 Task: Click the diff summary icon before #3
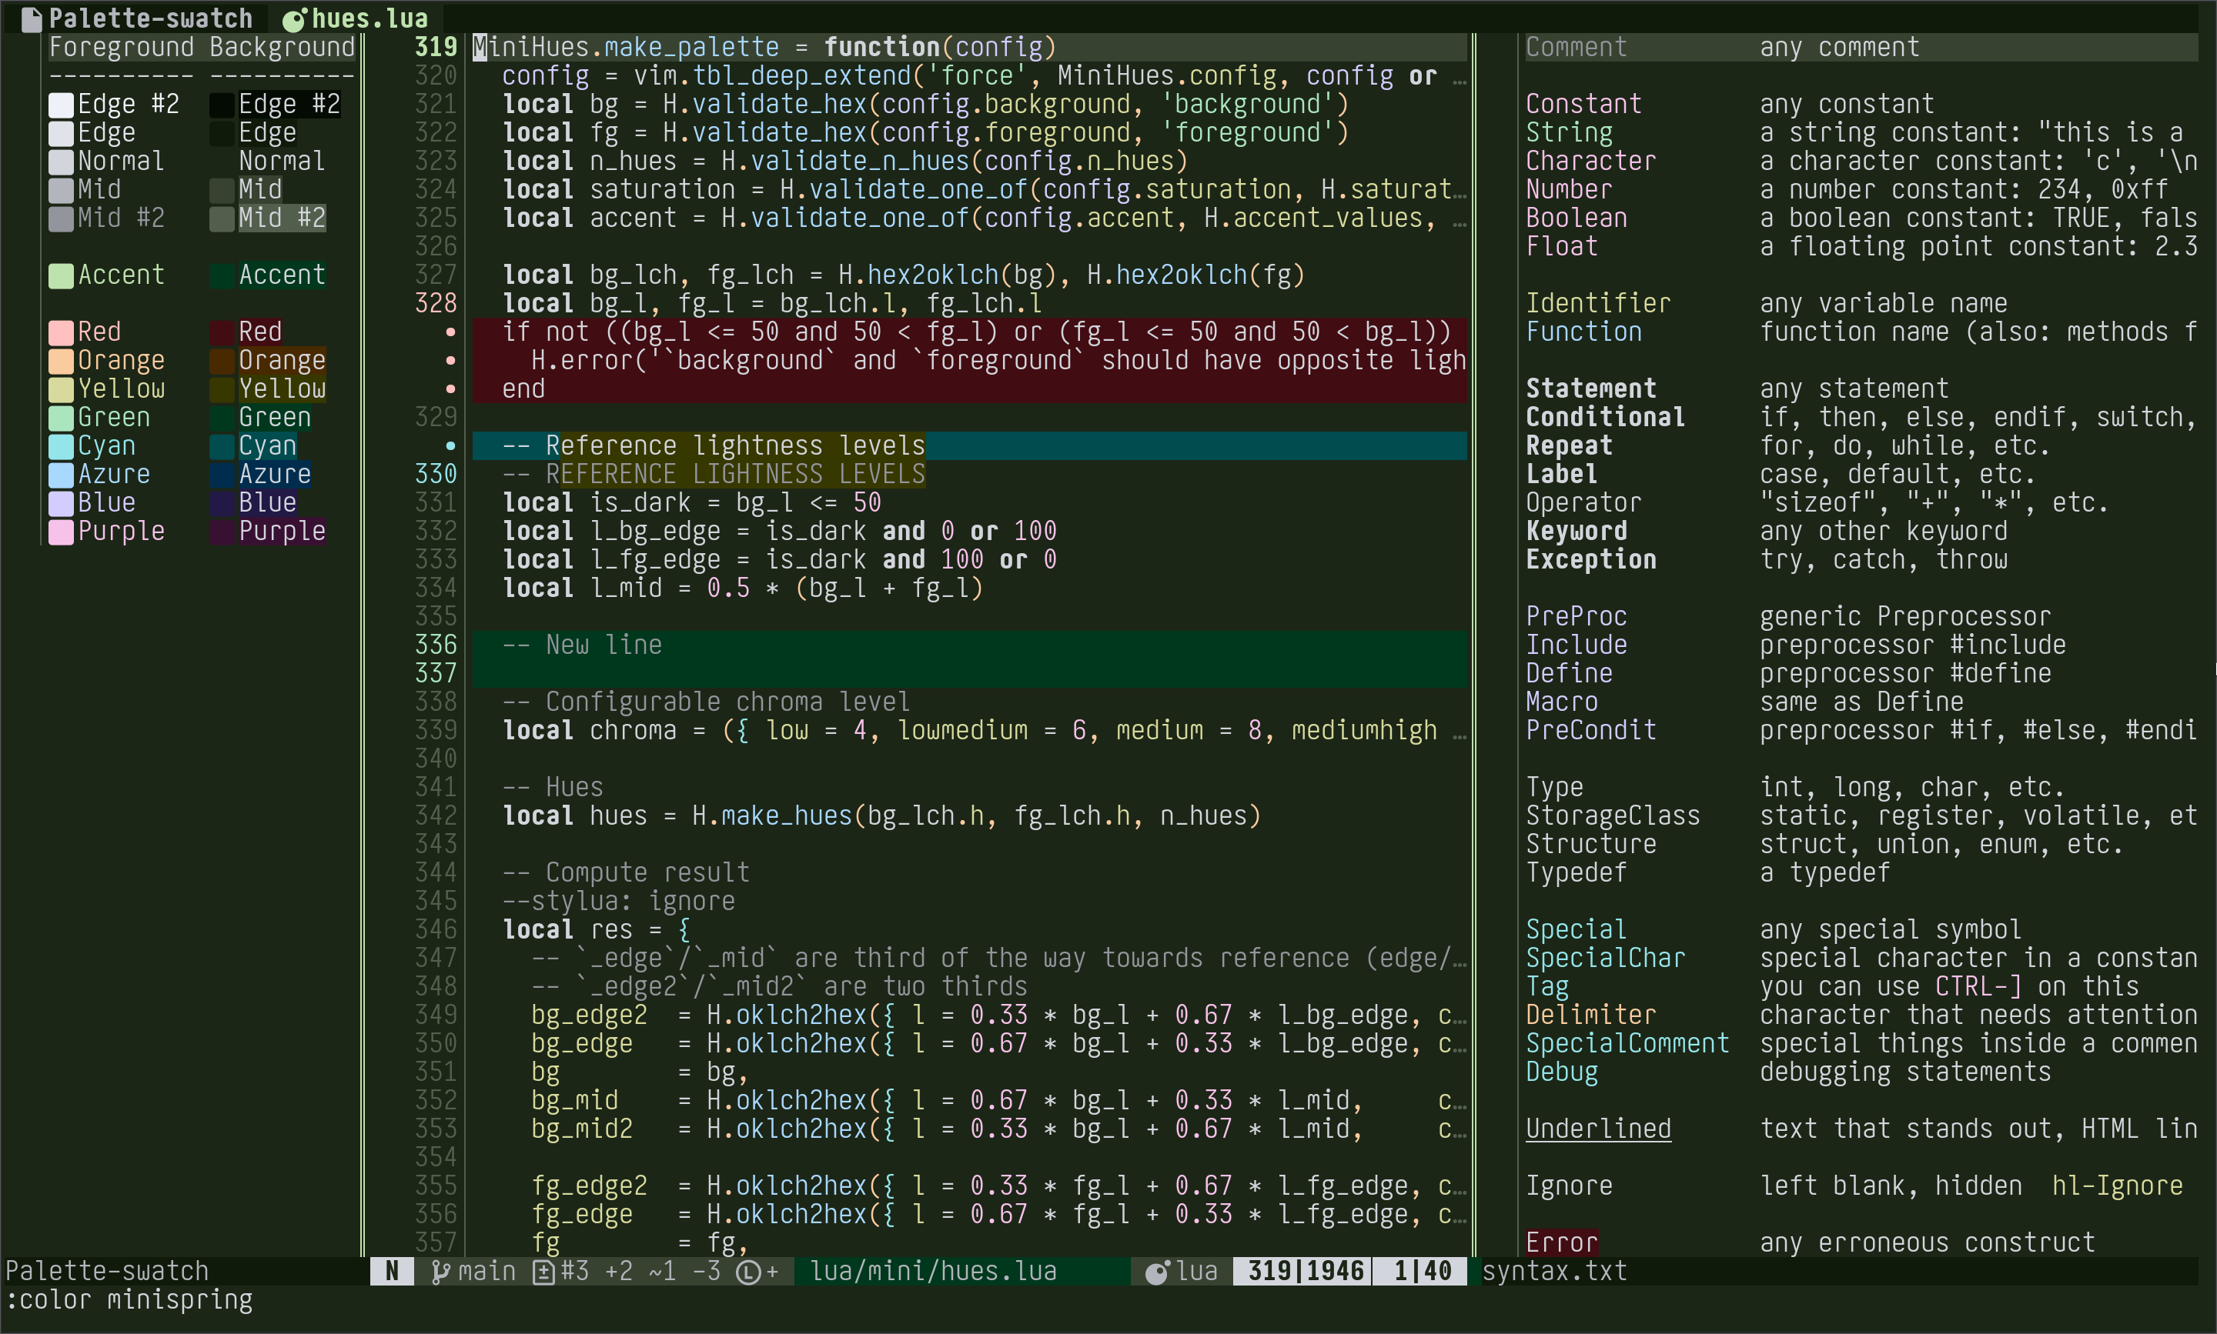pos(543,1271)
